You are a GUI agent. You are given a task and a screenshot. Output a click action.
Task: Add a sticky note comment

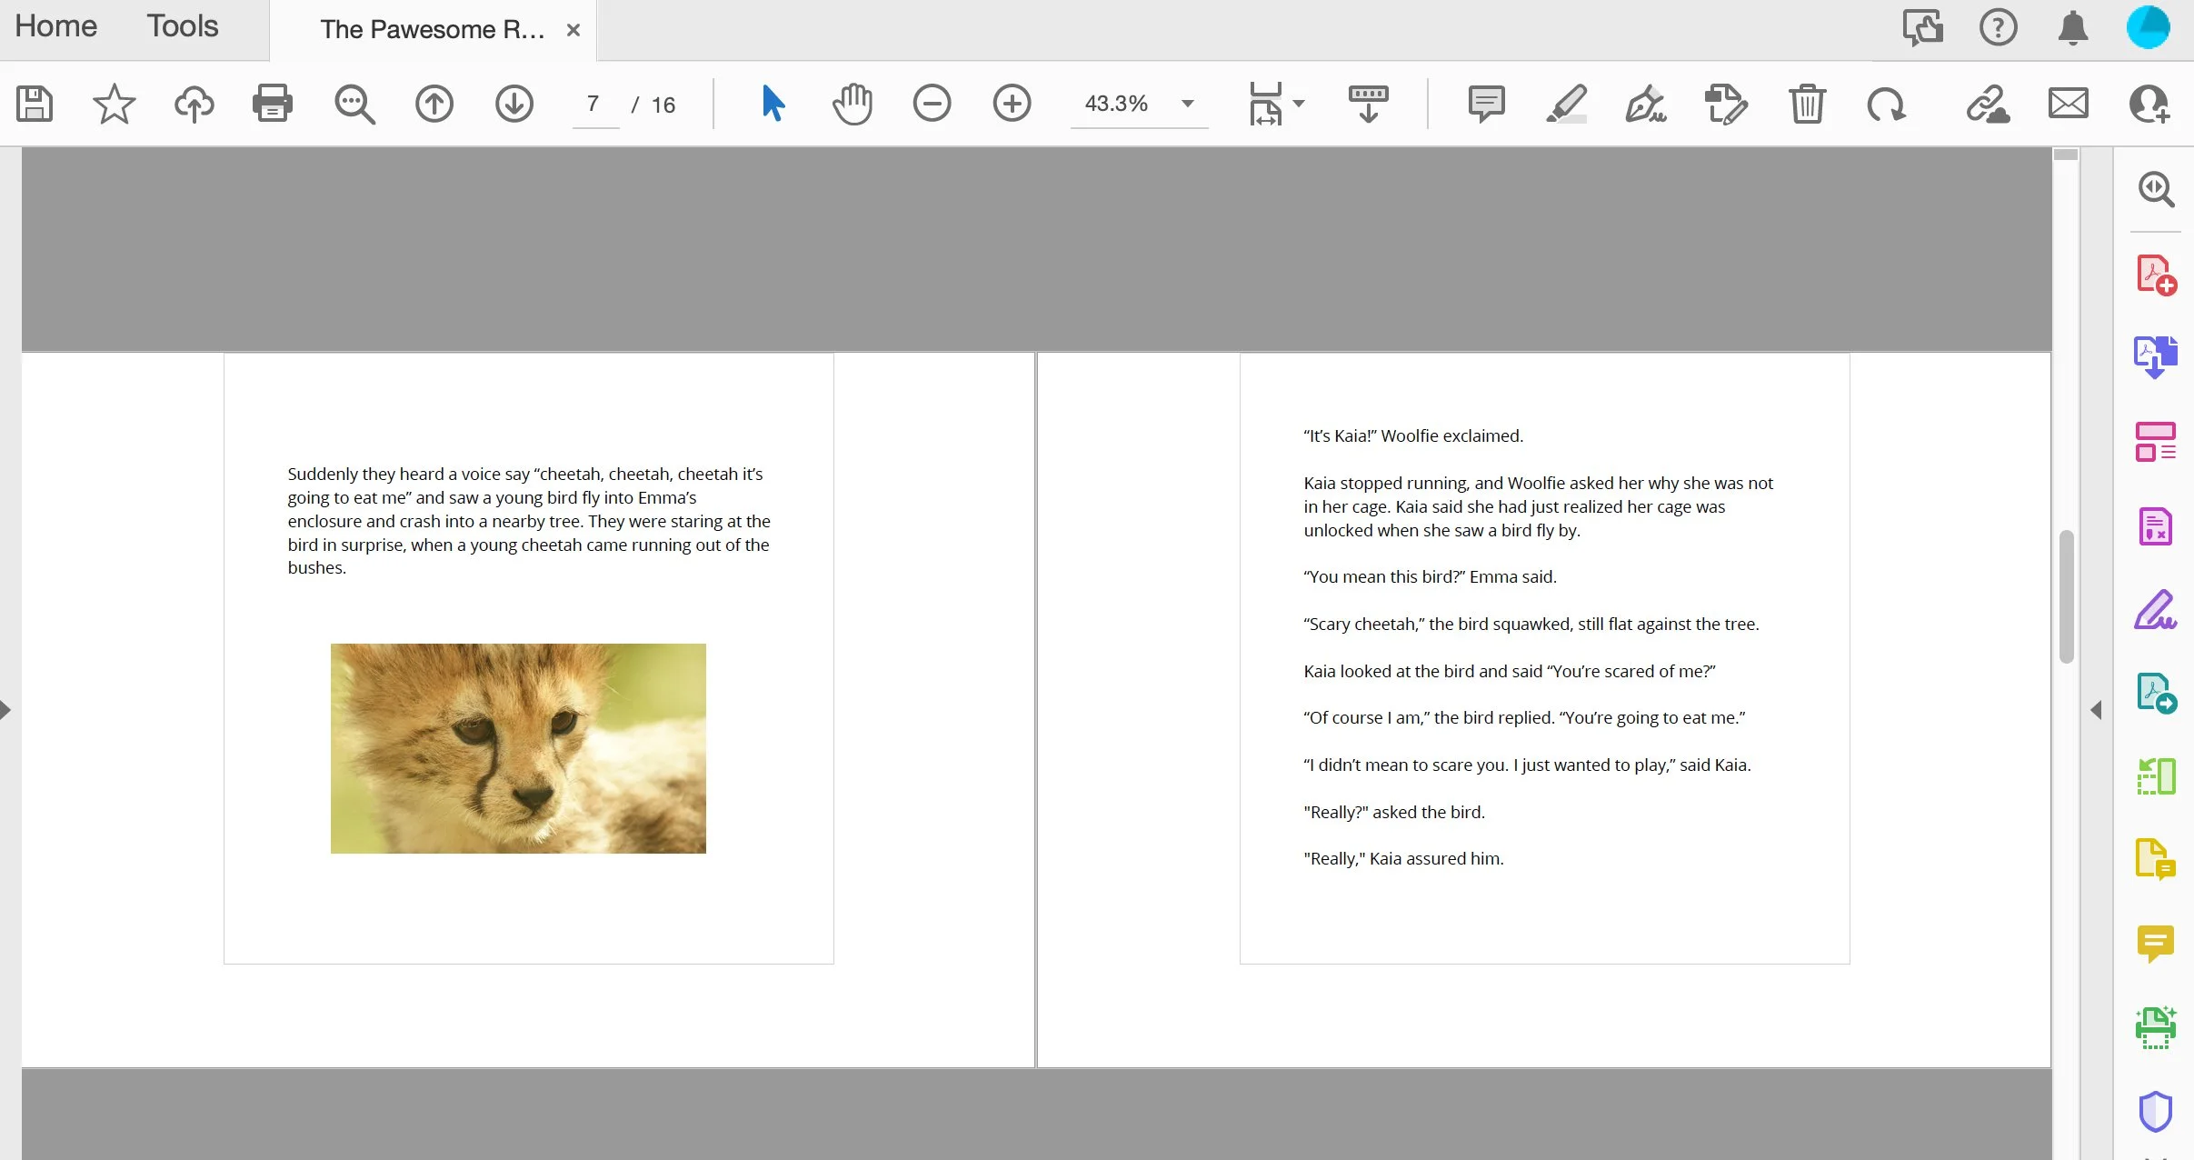pyautogui.click(x=1486, y=104)
